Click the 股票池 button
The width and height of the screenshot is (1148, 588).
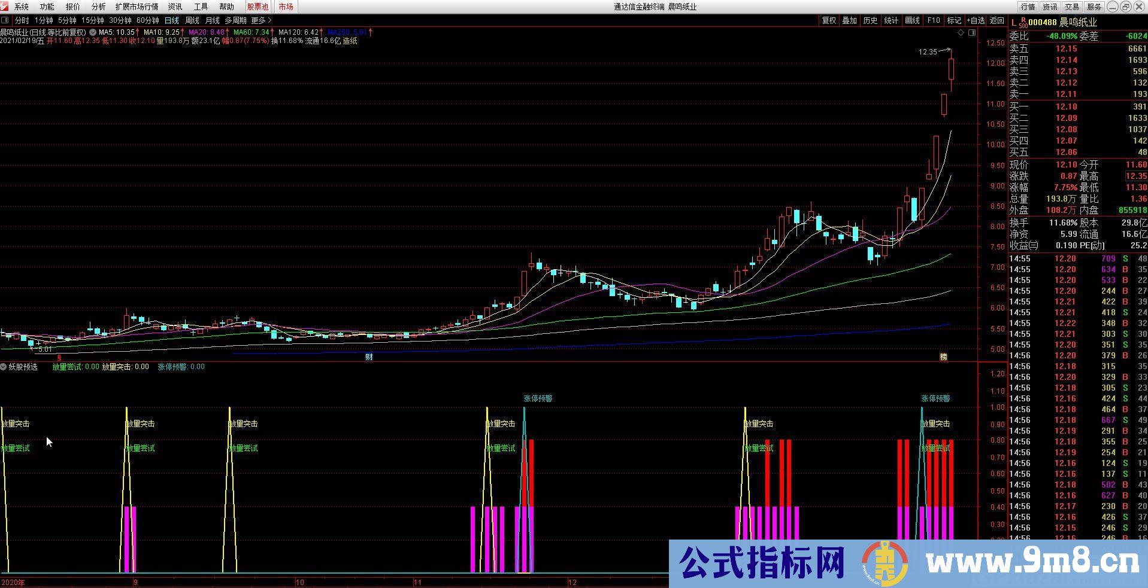(x=258, y=7)
